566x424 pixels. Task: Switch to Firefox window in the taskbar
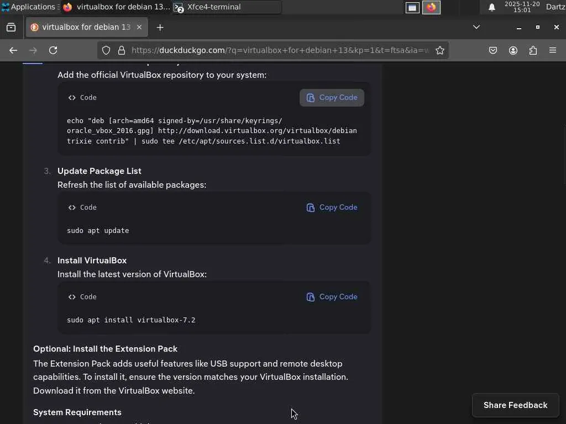(x=116, y=7)
